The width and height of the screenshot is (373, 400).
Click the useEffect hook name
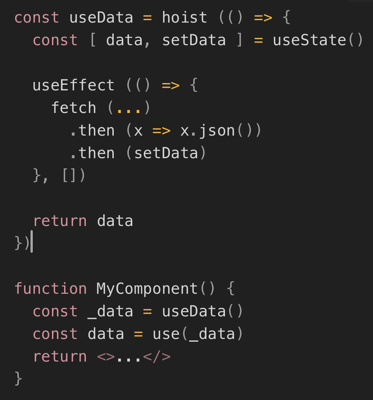(x=73, y=85)
